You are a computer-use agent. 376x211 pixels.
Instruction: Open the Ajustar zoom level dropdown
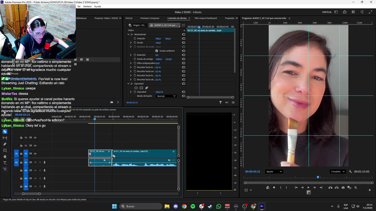[x=274, y=172]
